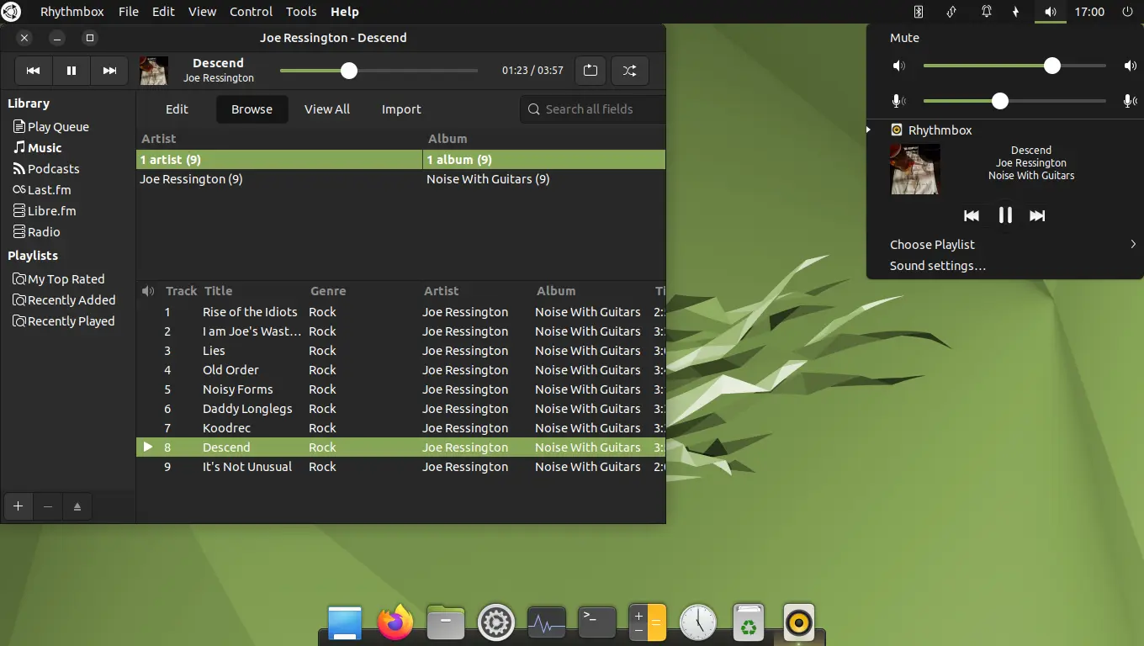Switch to the View All tab
1144x646 pixels.
[x=327, y=109]
